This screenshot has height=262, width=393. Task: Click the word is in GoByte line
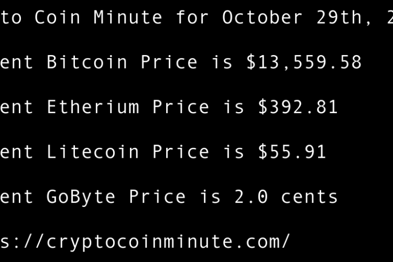click(x=210, y=197)
